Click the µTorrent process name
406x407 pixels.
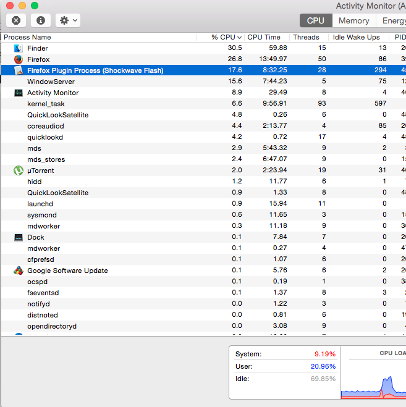tap(41, 171)
